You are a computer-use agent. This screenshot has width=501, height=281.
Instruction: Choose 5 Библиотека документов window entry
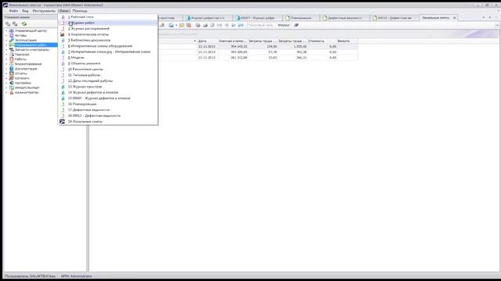coord(108,40)
